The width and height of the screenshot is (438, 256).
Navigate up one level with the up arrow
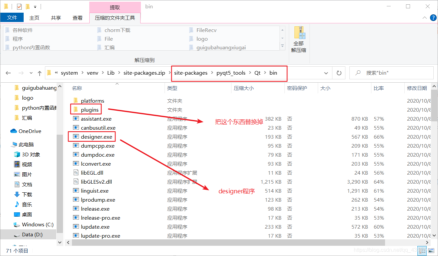[x=39, y=73]
